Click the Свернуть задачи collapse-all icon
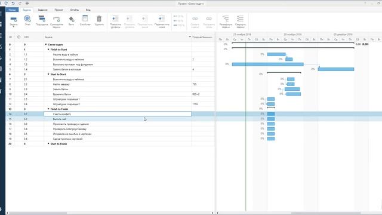Viewport: 382px width, 215px height. [x=240, y=19]
